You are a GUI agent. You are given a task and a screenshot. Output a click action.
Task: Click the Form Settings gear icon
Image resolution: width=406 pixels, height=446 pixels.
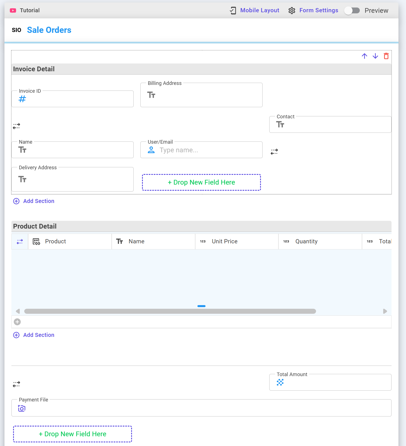292,11
